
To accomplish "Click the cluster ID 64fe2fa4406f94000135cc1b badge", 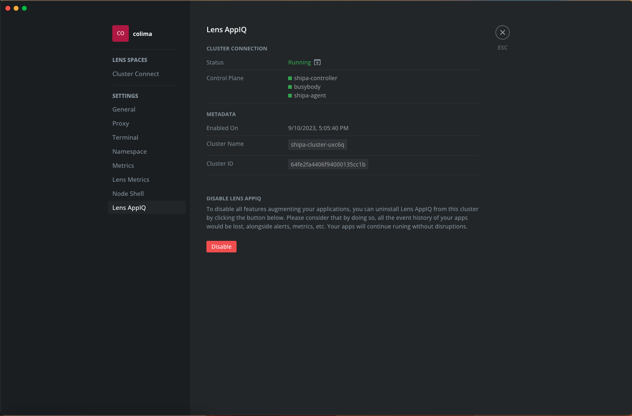I will click(328, 164).
